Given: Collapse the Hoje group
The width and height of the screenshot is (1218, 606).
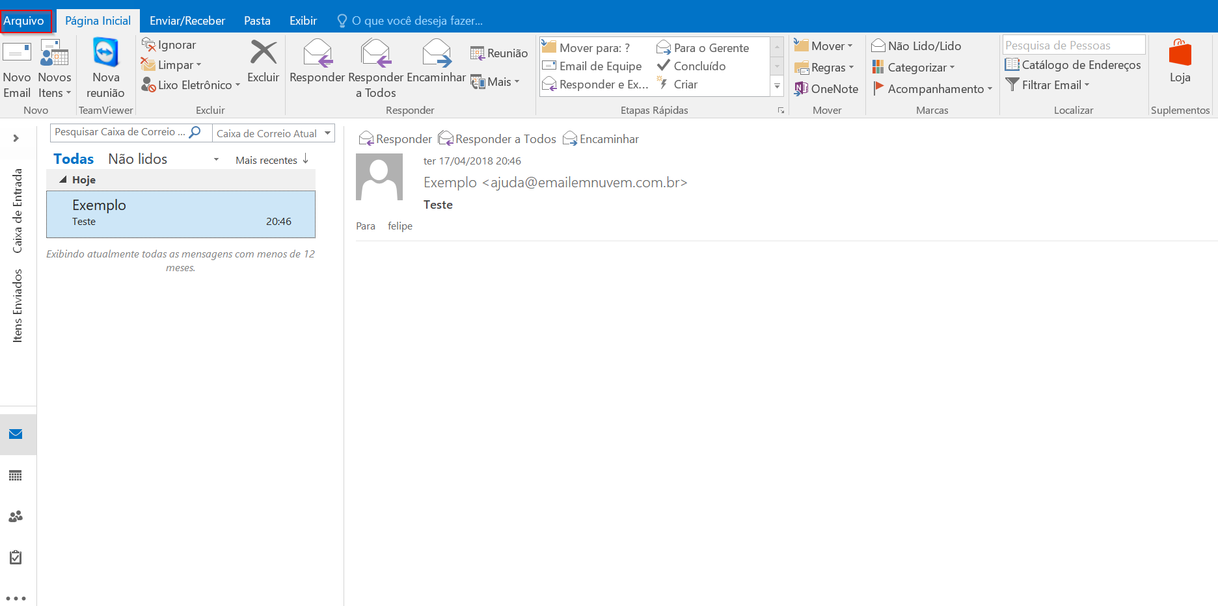Looking at the screenshot, I should coord(63,179).
